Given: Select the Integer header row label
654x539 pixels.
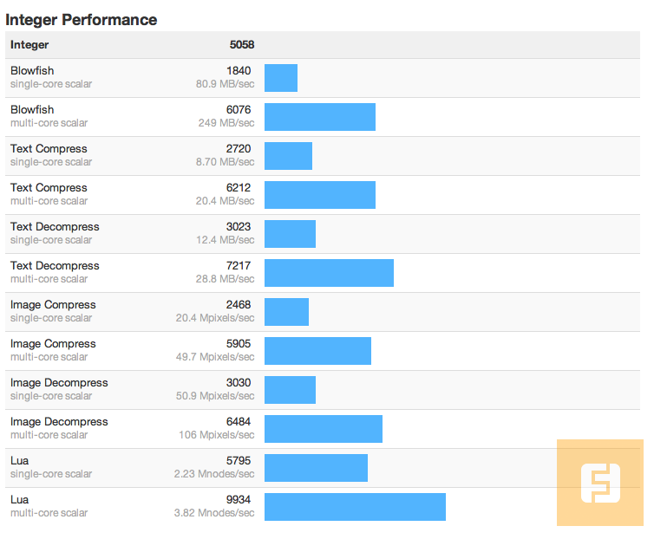Looking at the screenshot, I should coord(29,45).
